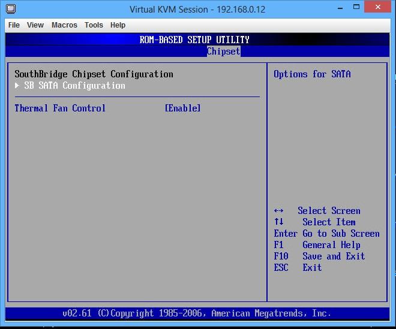Screen dimensions: 396x329
Task: Click the Options for SATA help text
Action: [x=312, y=74]
